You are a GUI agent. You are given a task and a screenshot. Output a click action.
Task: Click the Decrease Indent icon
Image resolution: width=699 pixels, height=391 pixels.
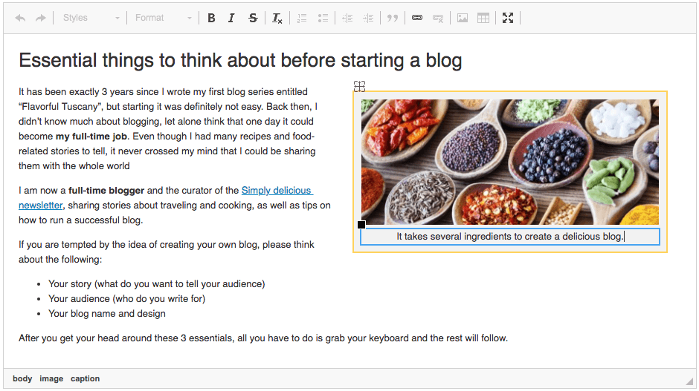tap(347, 18)
